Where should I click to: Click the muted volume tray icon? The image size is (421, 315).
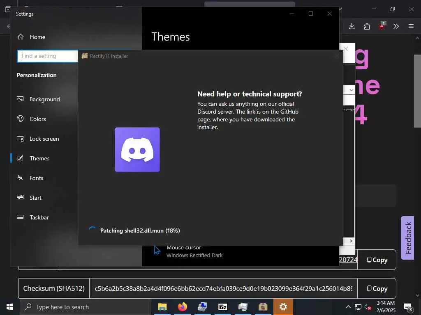point(368,307)
